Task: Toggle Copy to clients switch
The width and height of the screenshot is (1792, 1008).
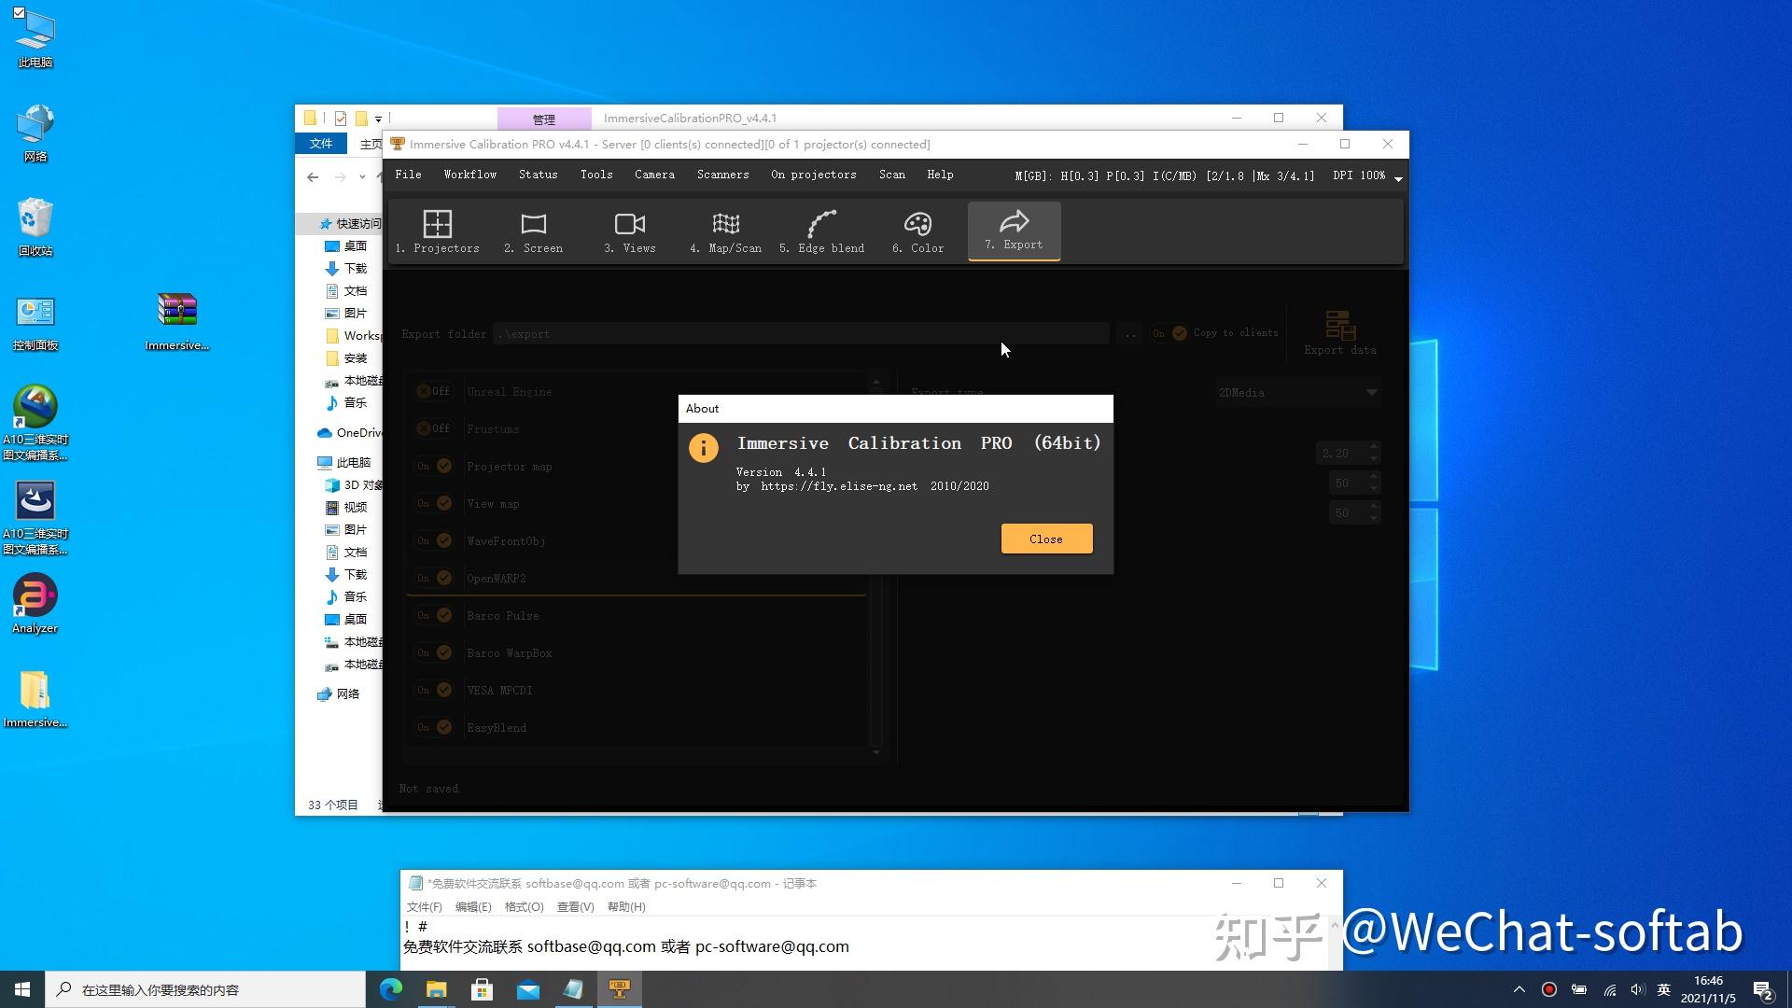Action: coord(1169,333)
